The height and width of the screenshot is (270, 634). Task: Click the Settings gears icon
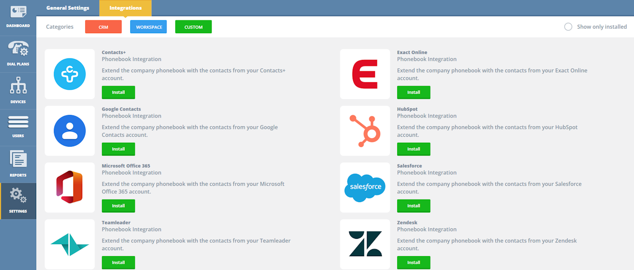18,196
